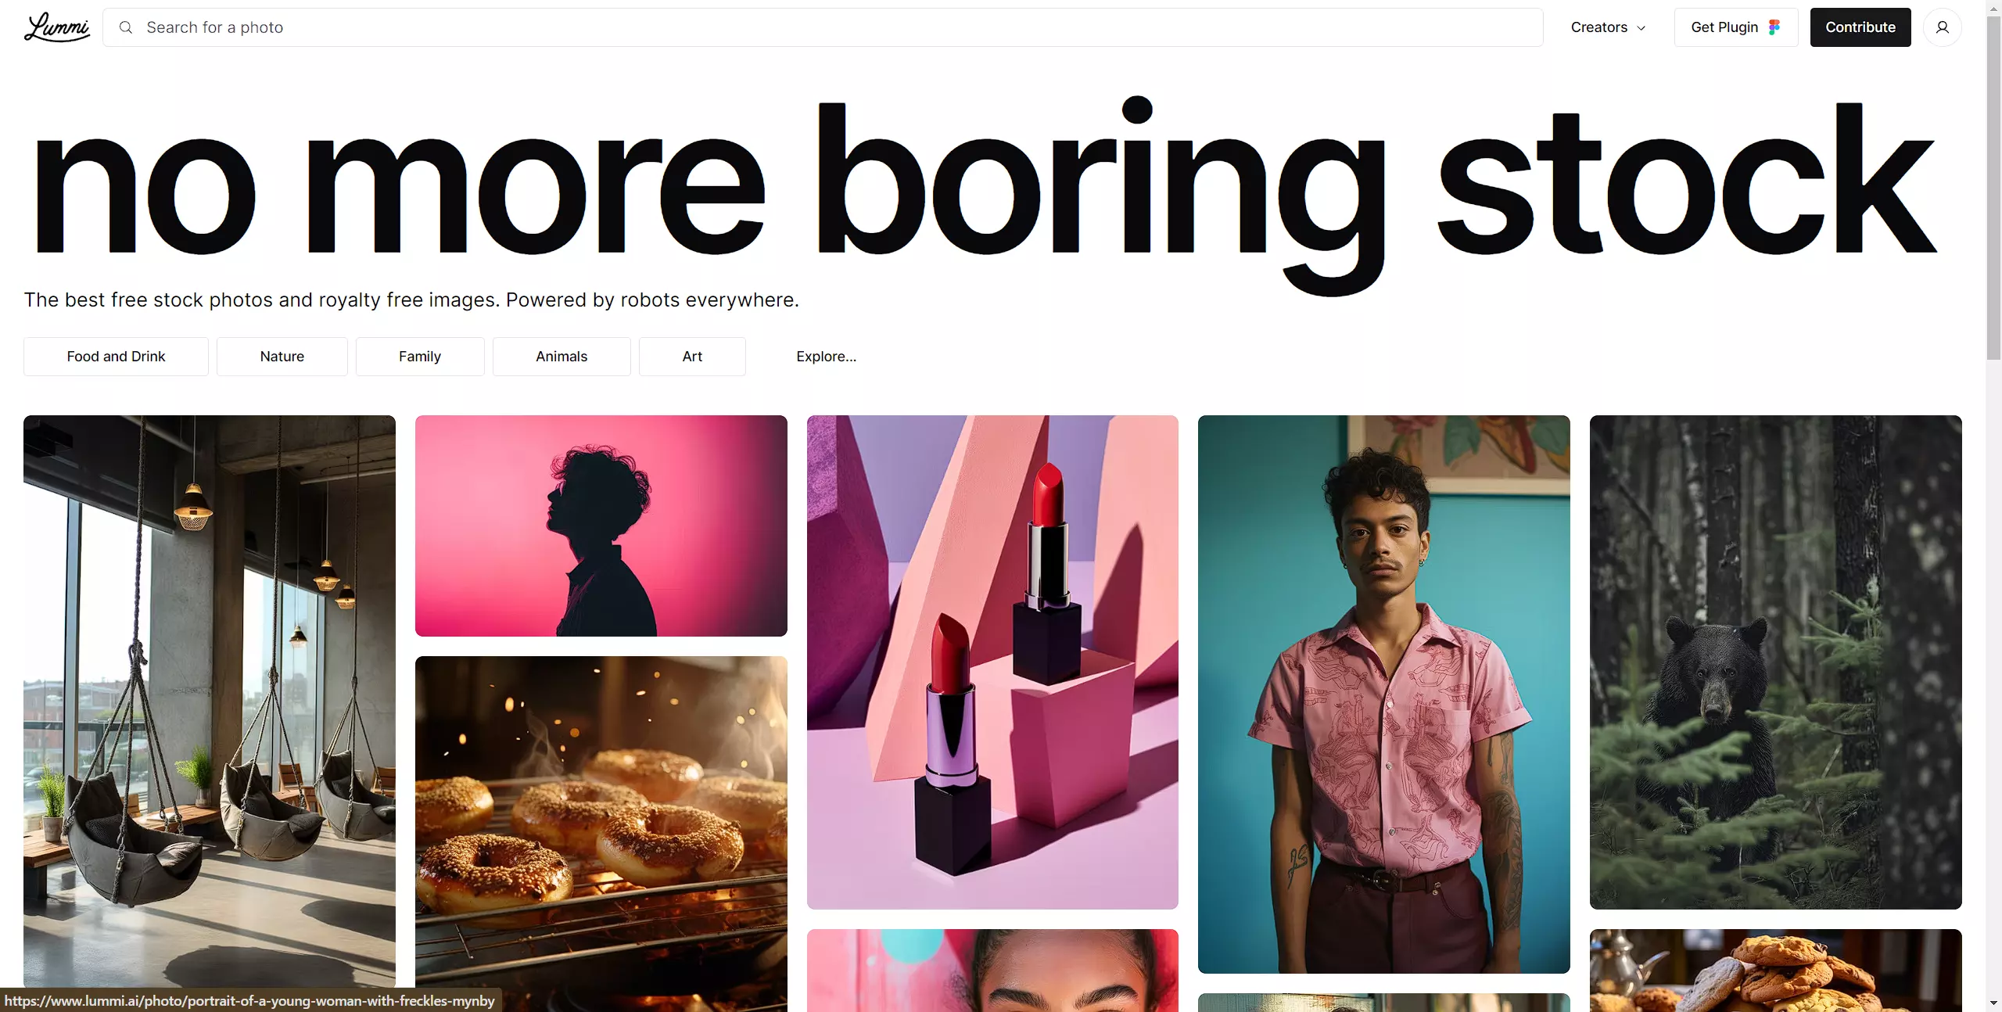Open the Explore... link
This screenshot has height=1012, width=2002.
(x=826, y=357)
